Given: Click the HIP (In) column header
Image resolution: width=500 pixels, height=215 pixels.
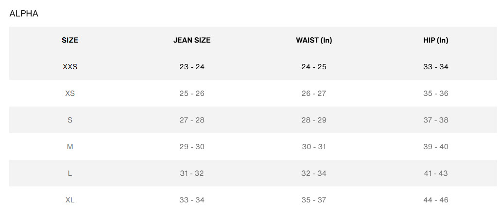Looking at the screenshot, I should pyautogui.click(x=436, y=40).
